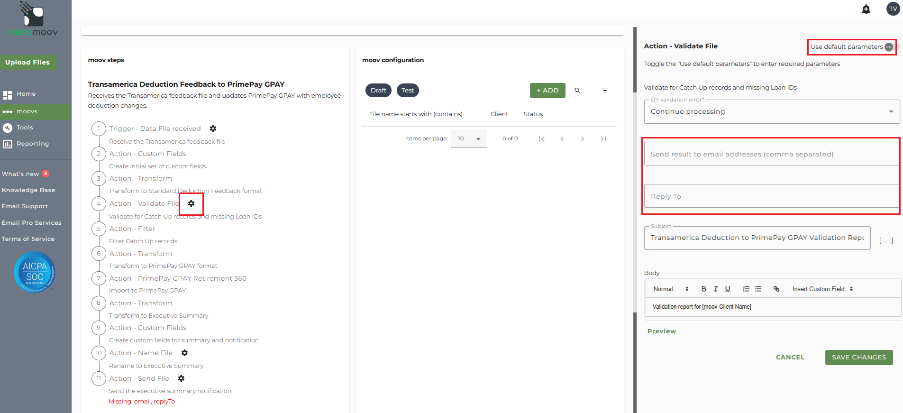The height and width of the screenshot is (413, 903).
Task: Search moov configurations with magnifier icon
Action: click(577, 90)
